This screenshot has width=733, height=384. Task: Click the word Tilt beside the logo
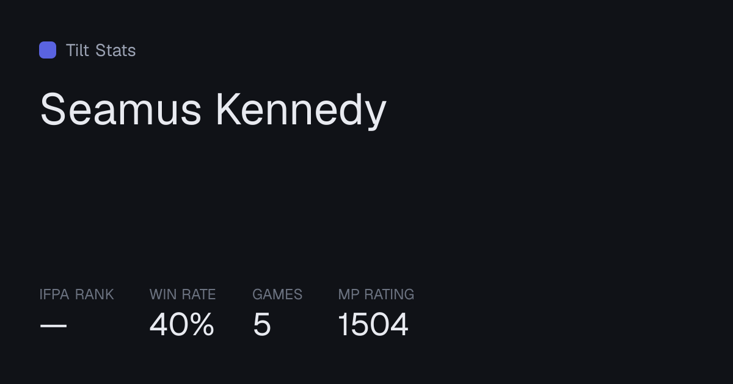coord(78,50)
